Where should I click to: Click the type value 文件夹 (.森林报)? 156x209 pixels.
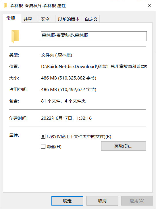coord(57,55)
